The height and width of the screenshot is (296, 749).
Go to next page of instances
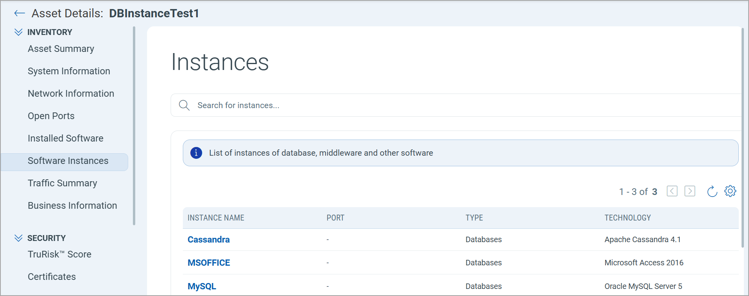pos(690,191)
